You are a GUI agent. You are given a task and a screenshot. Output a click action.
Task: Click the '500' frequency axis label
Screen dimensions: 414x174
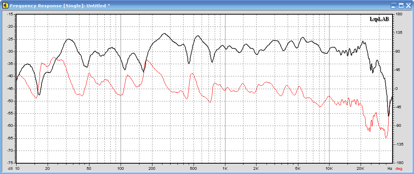(194, 168)
